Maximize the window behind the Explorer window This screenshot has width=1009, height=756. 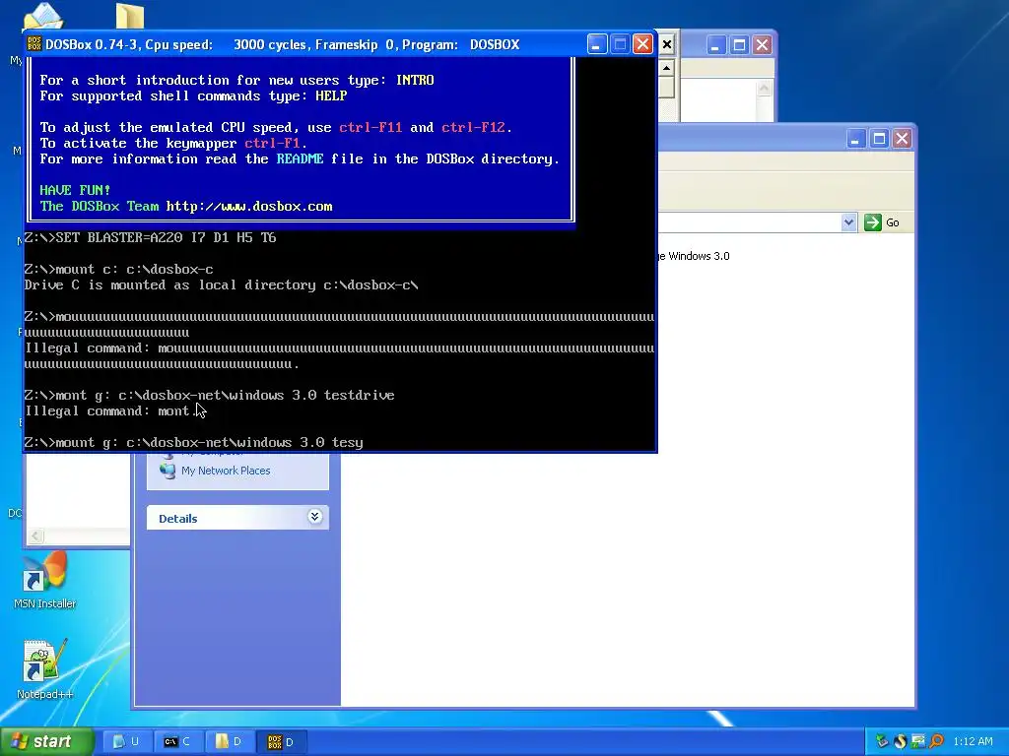click(x=739, y=45)
